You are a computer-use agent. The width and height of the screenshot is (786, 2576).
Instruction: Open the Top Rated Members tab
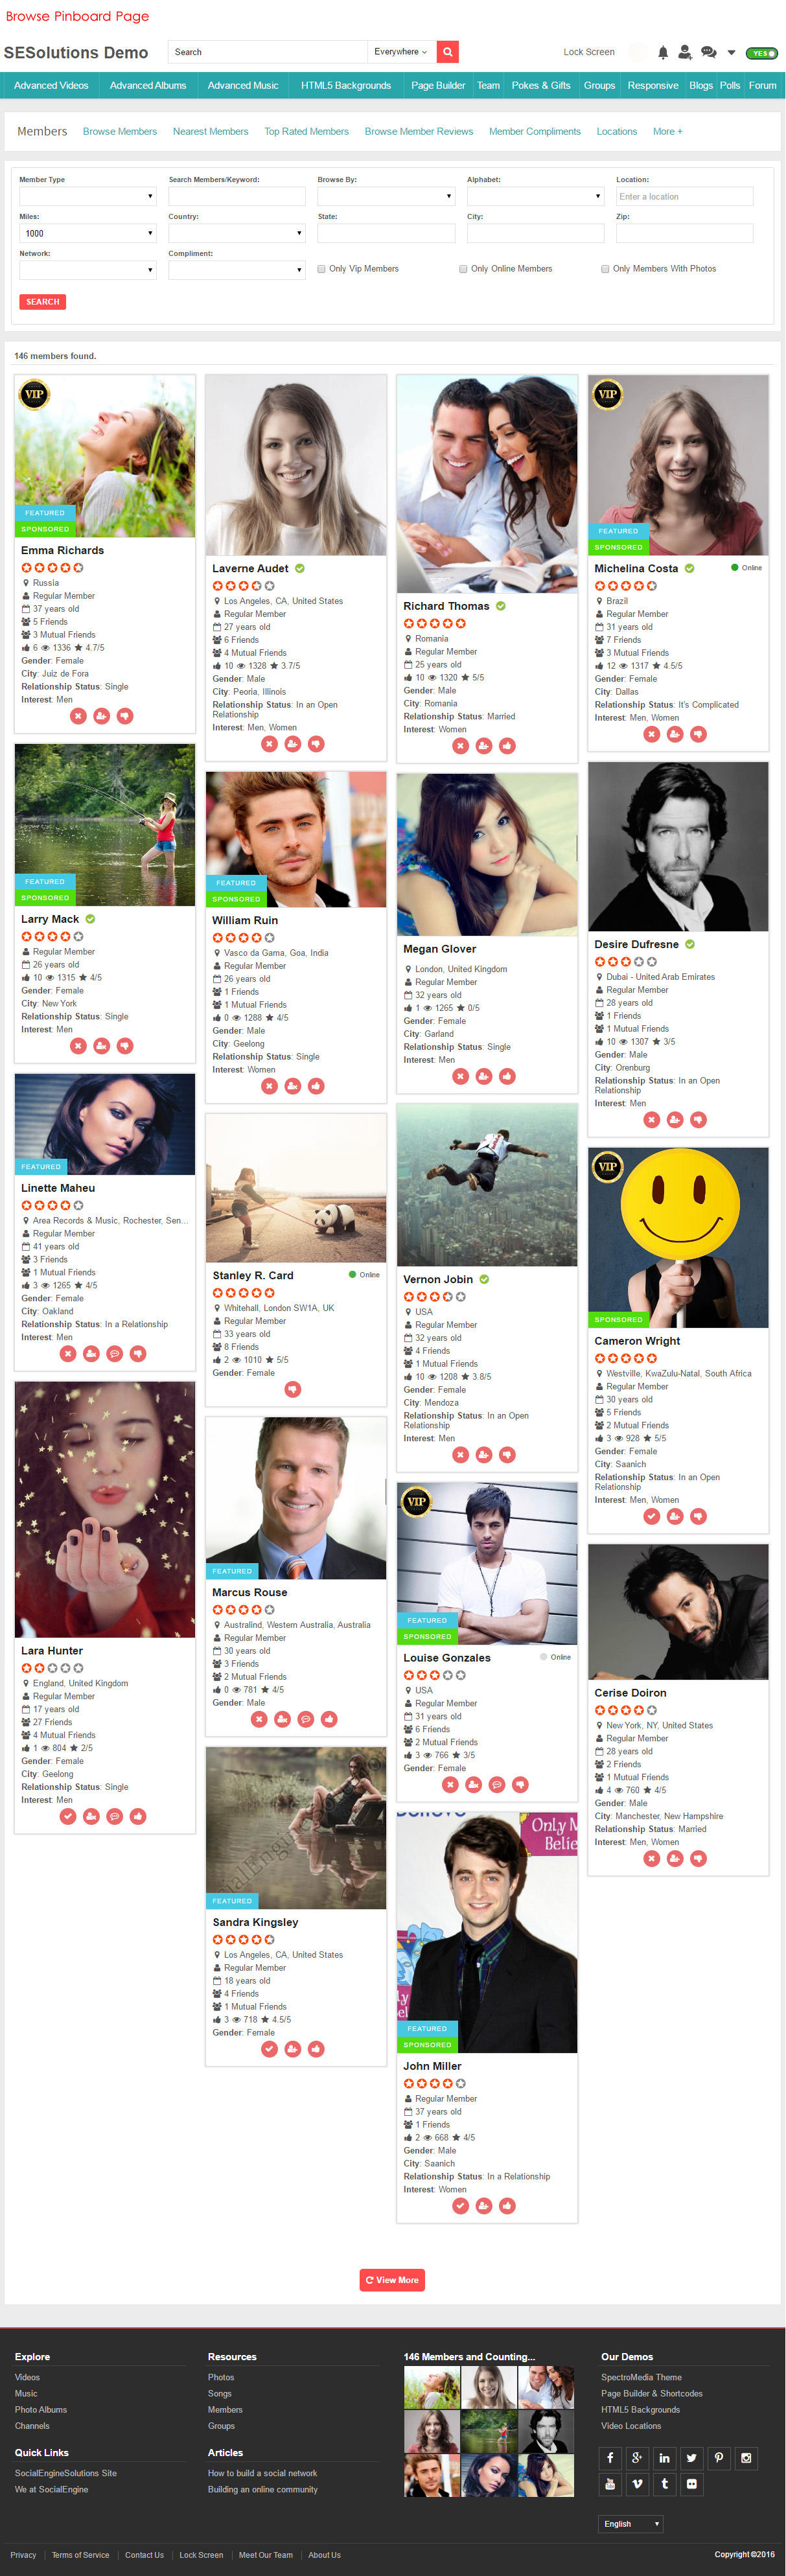pyautogui.click(x=306, y=132)
